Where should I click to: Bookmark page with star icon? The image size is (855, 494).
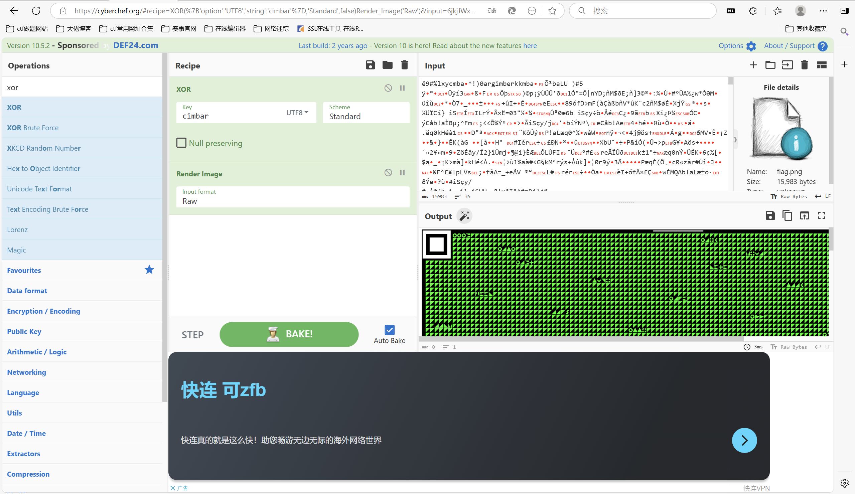[x=552, y=11]
